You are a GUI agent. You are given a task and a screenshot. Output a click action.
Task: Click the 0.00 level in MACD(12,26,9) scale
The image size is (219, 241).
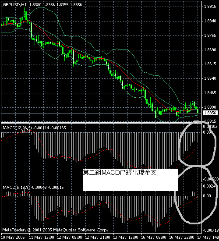pos(207,132)
